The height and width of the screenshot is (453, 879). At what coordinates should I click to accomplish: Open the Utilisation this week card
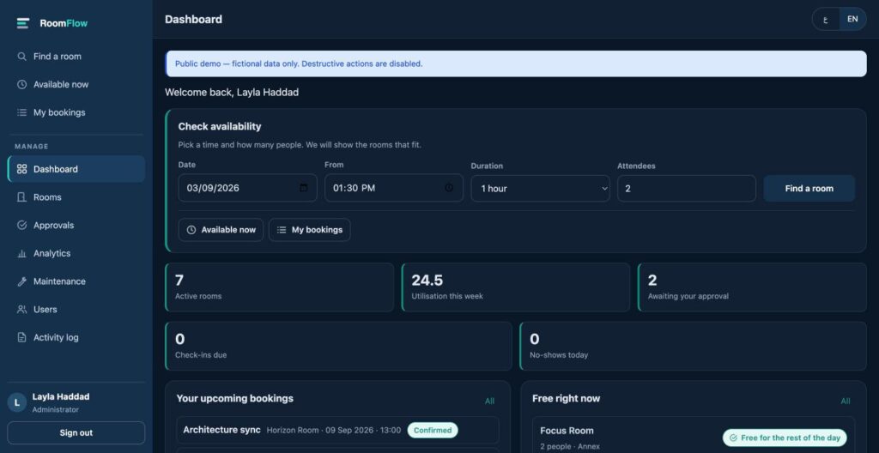pos(516,287)
